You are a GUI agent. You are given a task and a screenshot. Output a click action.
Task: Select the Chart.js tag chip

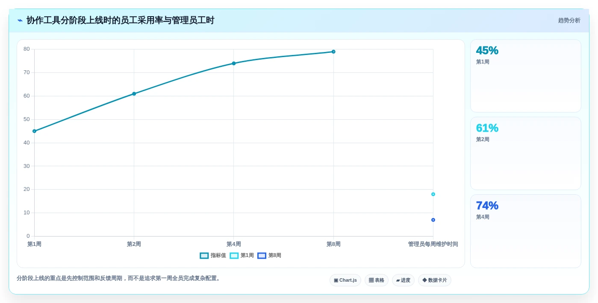point(345,280)
